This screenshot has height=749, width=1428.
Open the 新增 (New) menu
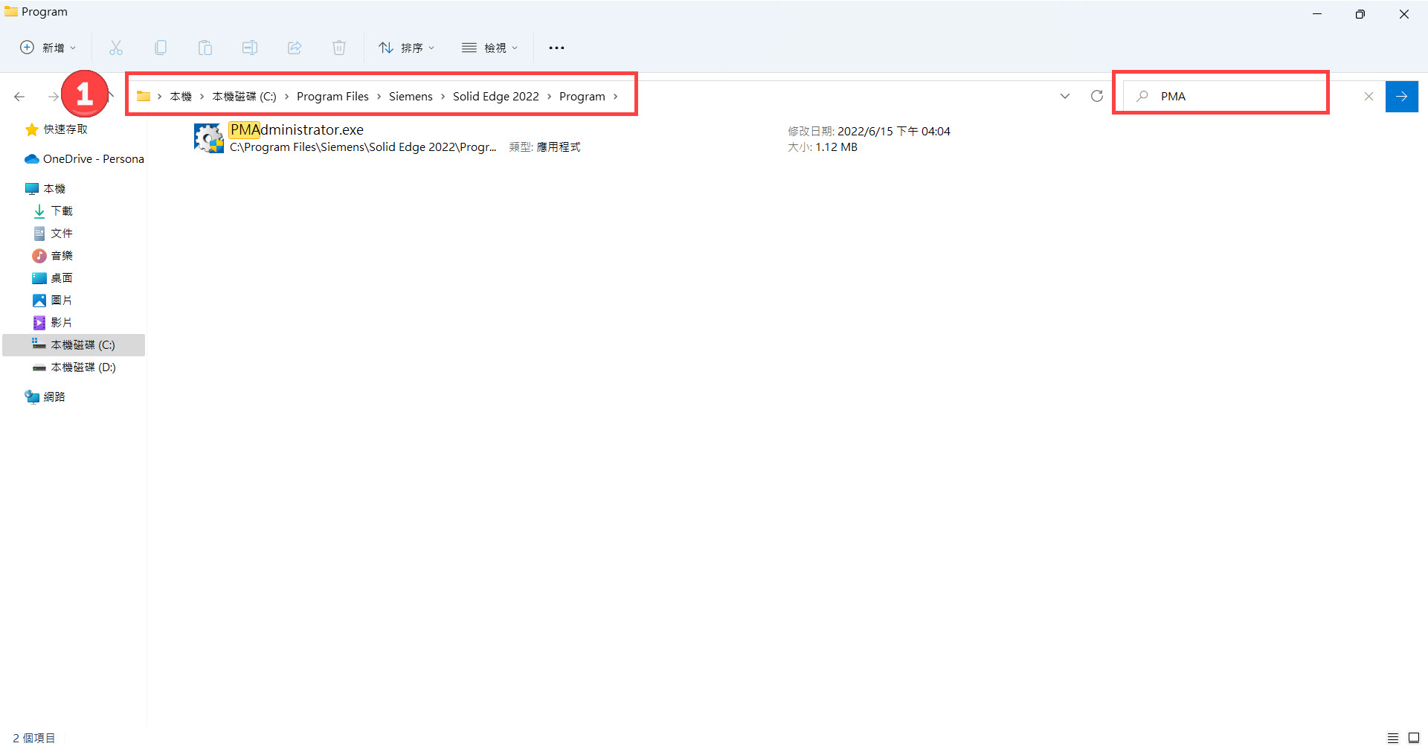tap(48, 48)
